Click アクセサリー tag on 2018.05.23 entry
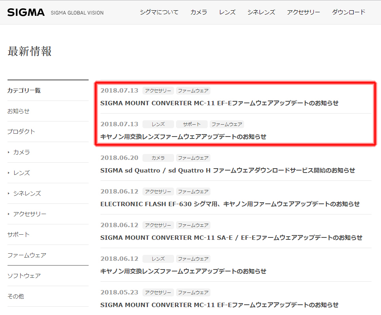This screenshot has width=381, height=315. point(158,292)
